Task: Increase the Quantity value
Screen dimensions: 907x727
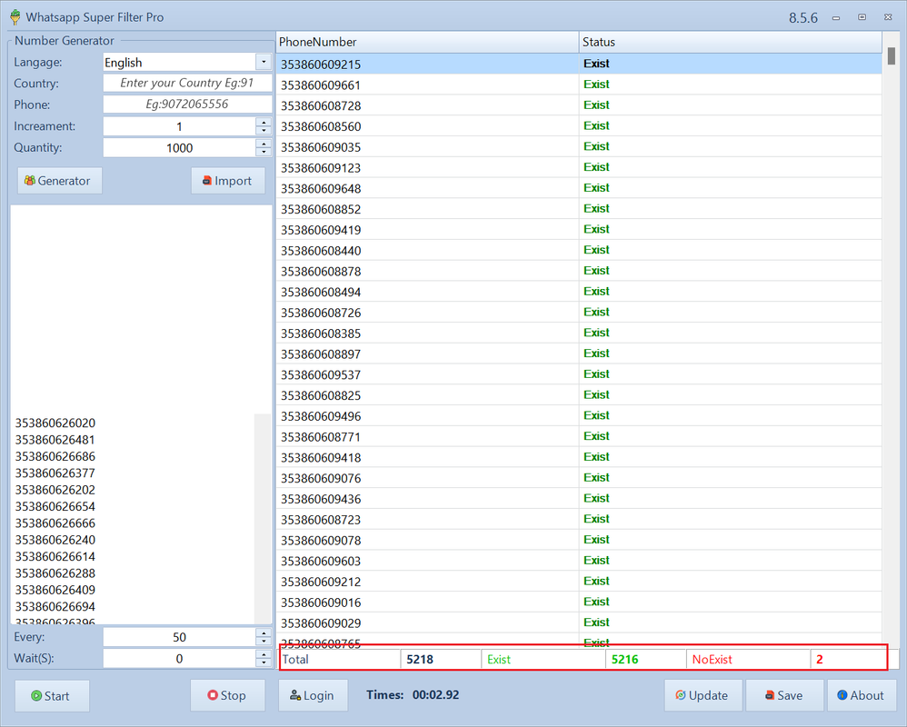Action: click(x=264, y=144)
